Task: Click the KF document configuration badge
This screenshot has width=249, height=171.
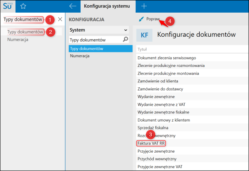Action: (x=144, y=35)
